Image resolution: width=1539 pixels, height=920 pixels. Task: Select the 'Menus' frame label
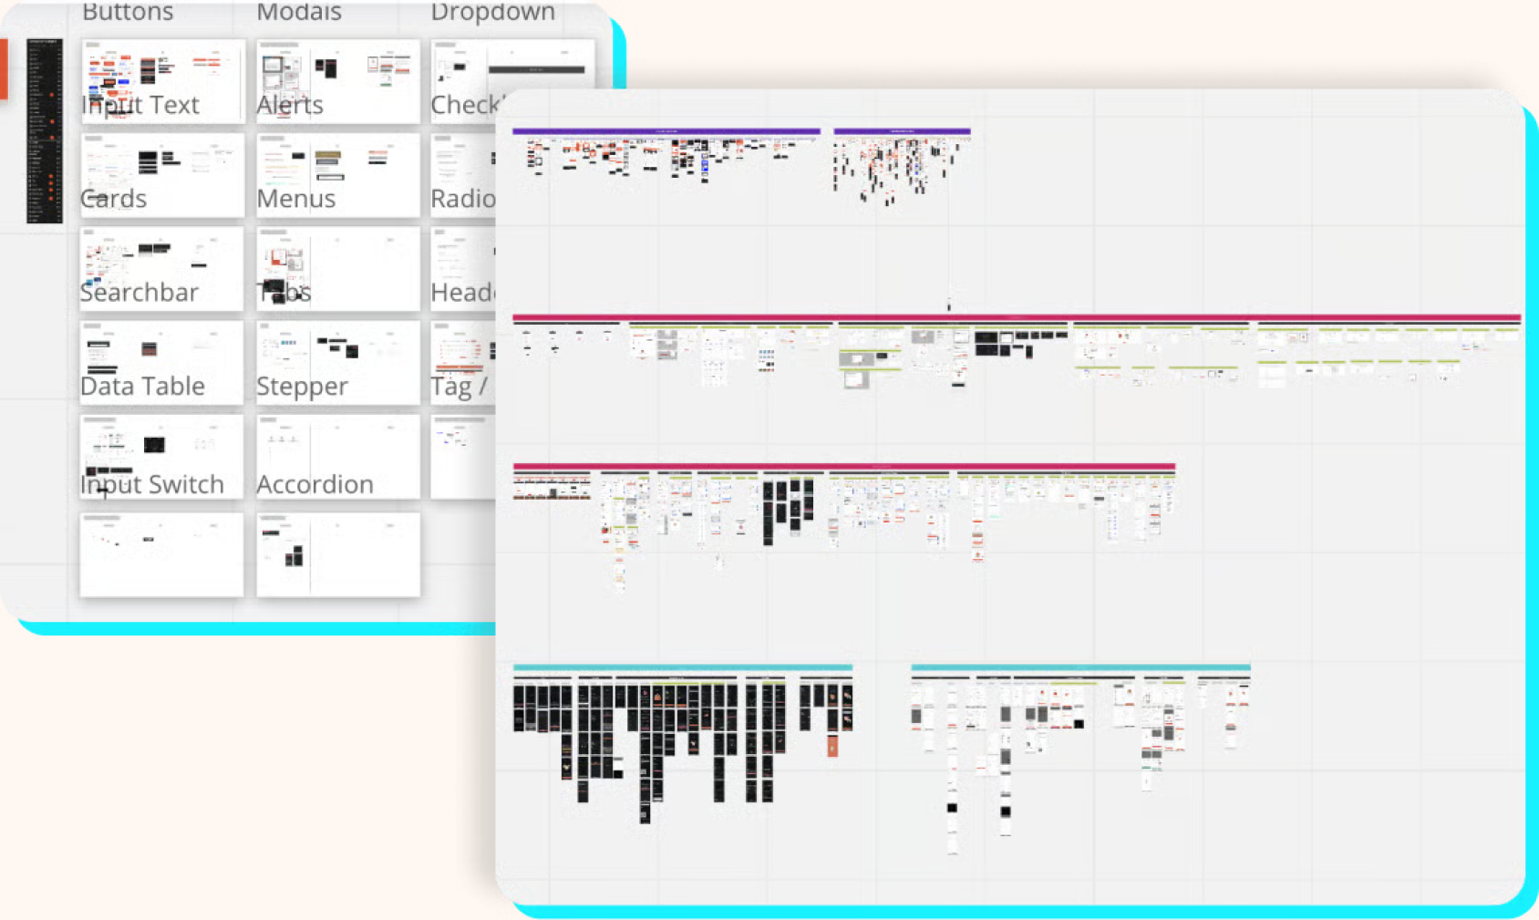(296, 199)
